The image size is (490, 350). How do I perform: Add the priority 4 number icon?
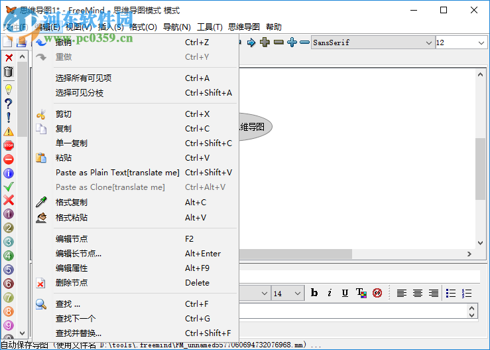coord(9,256)
